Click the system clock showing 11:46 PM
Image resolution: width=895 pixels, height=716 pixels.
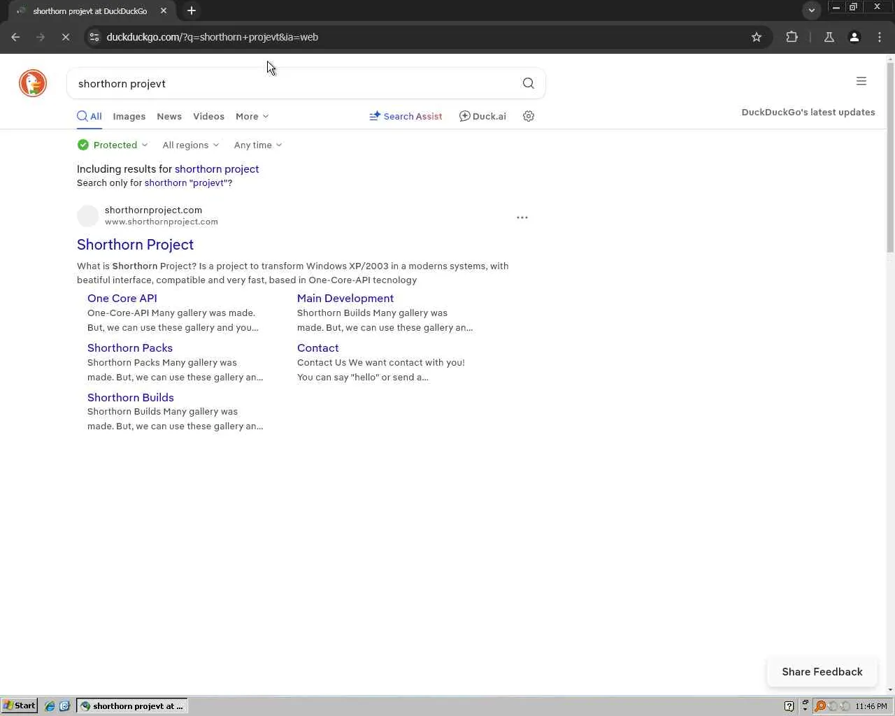pyautogui.click(x=871, y=706)
